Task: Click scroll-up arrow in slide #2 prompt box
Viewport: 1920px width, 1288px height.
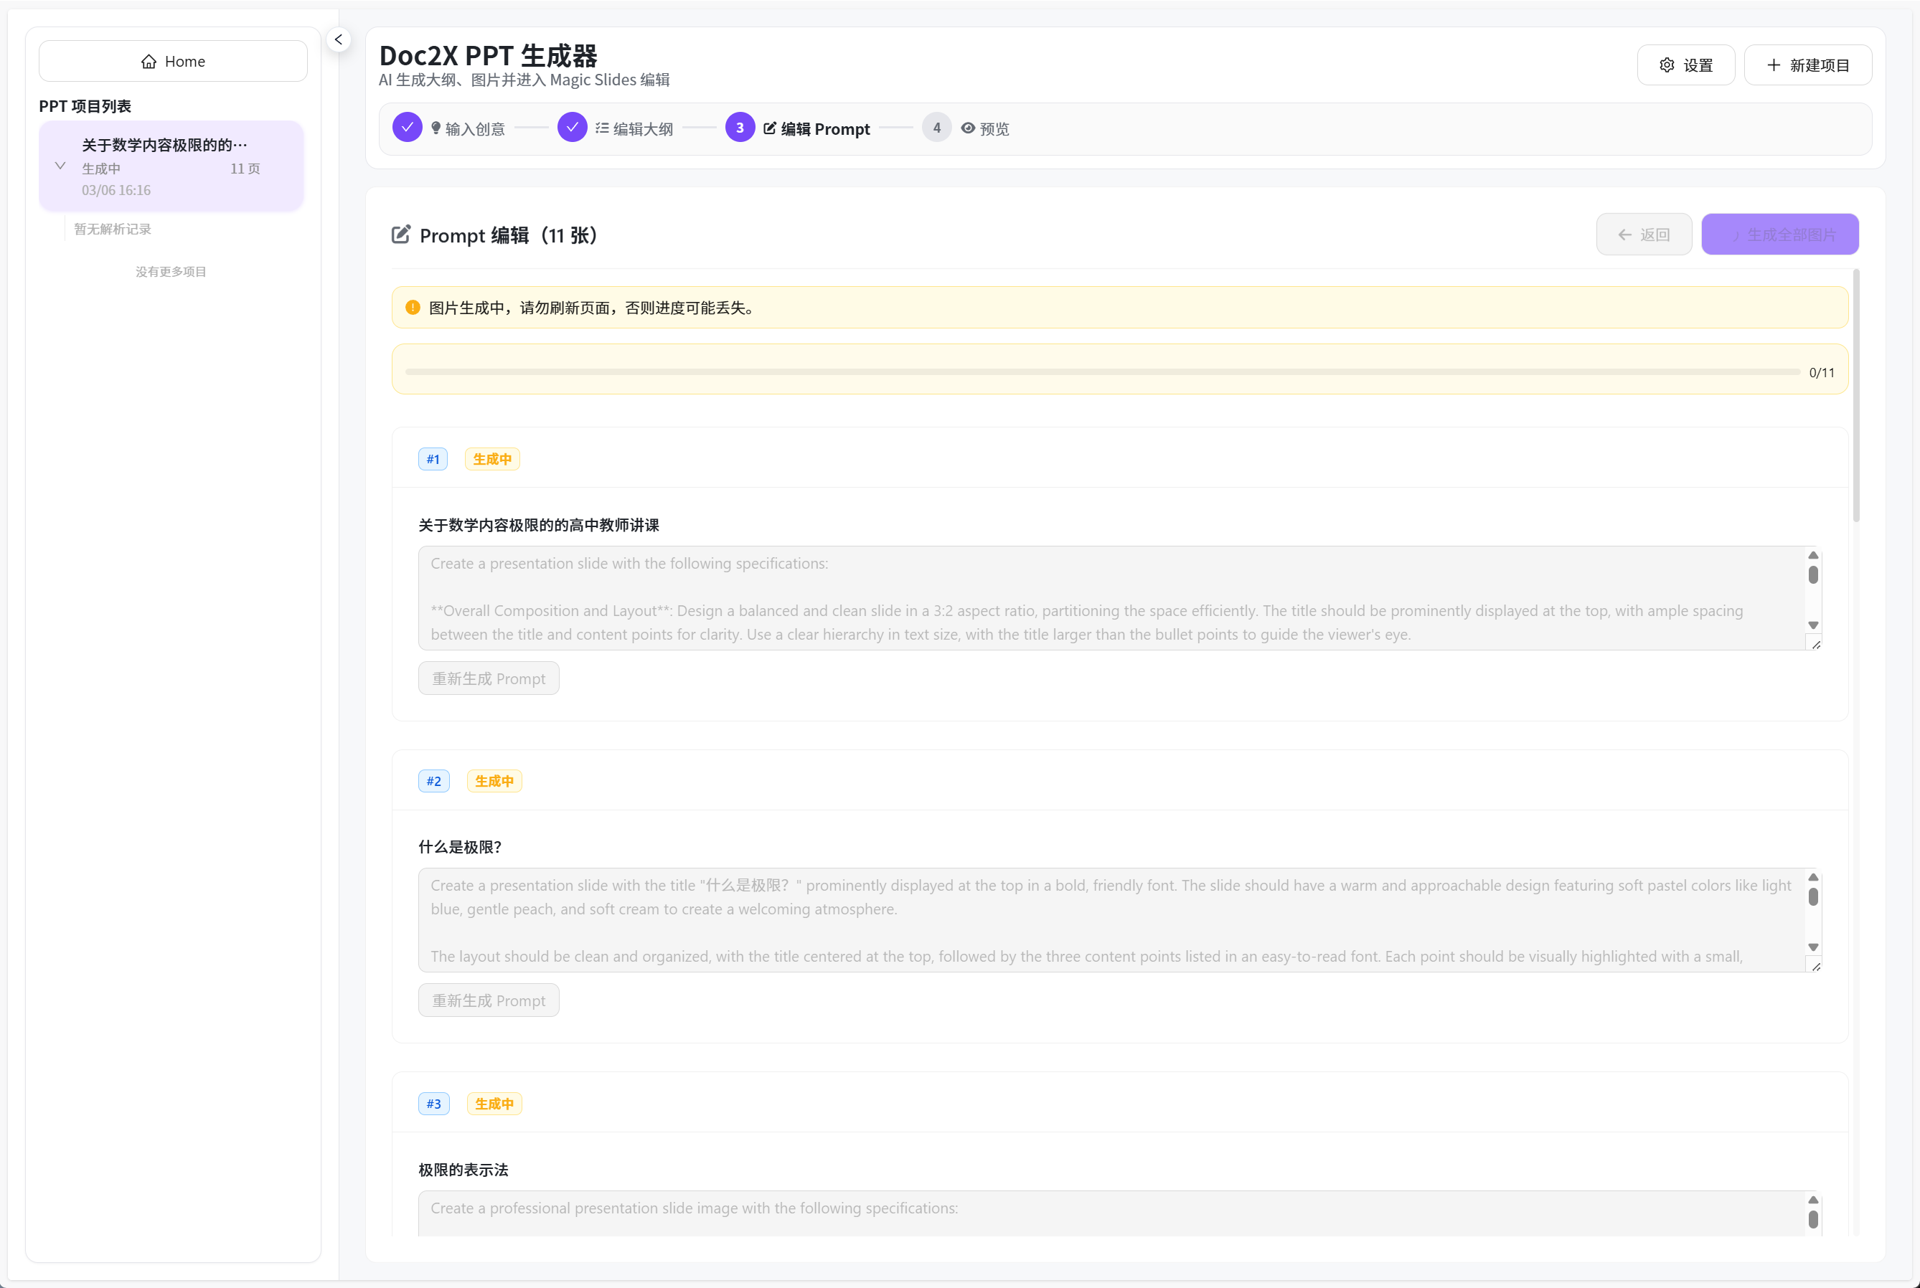Action: [x=1812, y=877]
